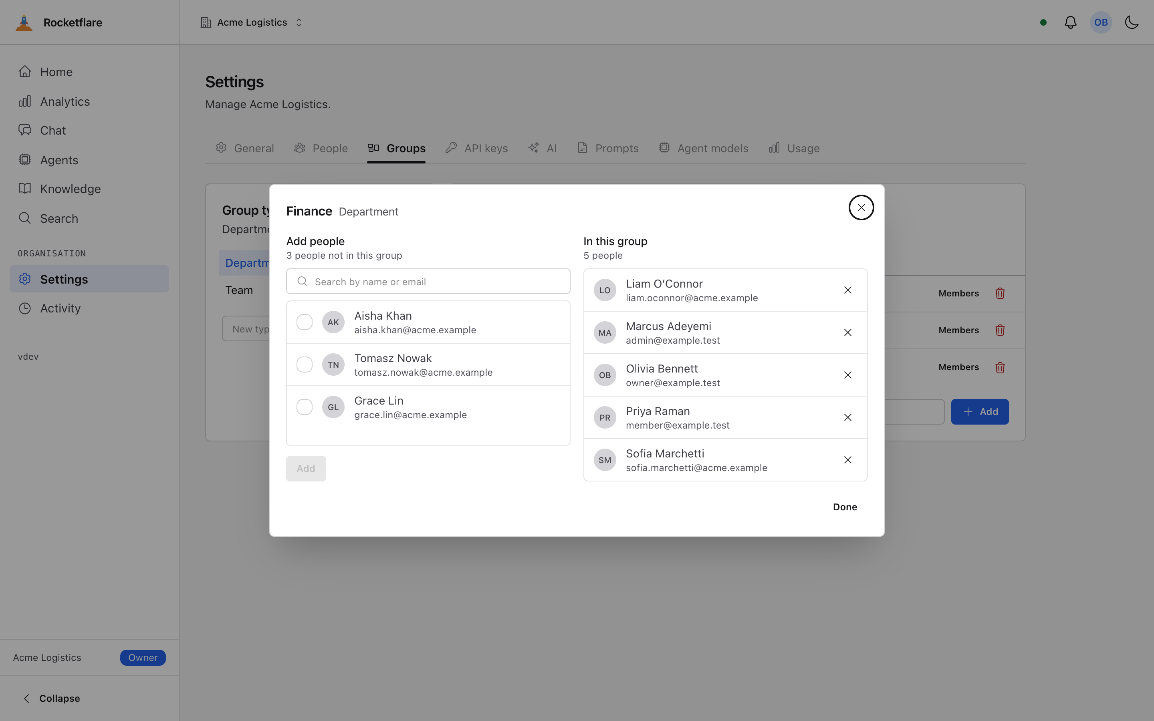This screenshot has height=721, width=1154.
Task: Click Done in the Finance dialog
Action: click(x=845, y=507)
